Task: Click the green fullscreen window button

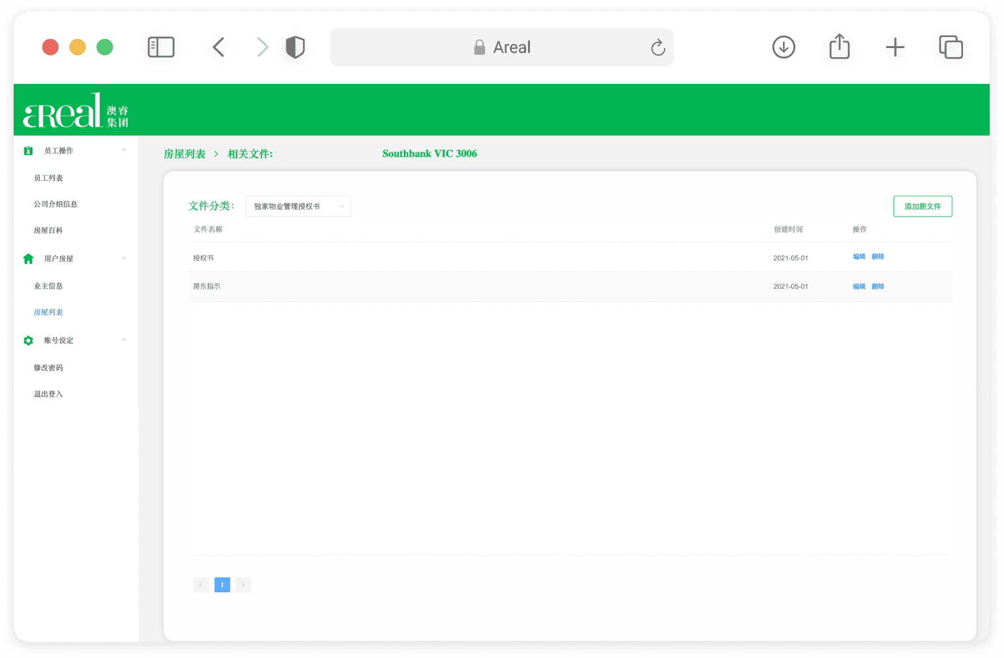Action: coord(105,47)
